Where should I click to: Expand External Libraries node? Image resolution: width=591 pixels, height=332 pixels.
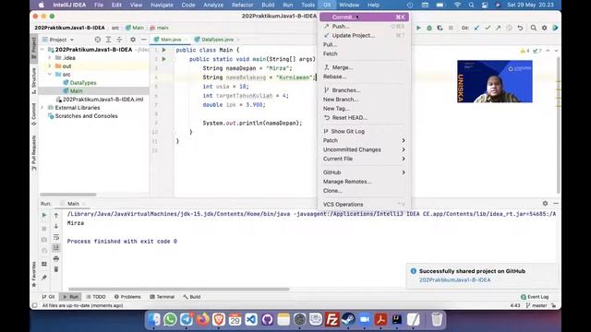coord(42,108)
